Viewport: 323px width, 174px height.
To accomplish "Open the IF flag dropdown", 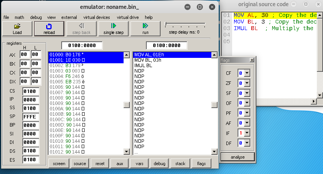I will click(x=246, y=133).
